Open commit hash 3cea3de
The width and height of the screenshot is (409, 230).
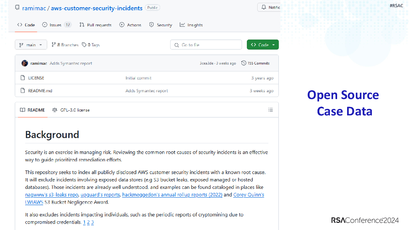[x=206, y=63]
